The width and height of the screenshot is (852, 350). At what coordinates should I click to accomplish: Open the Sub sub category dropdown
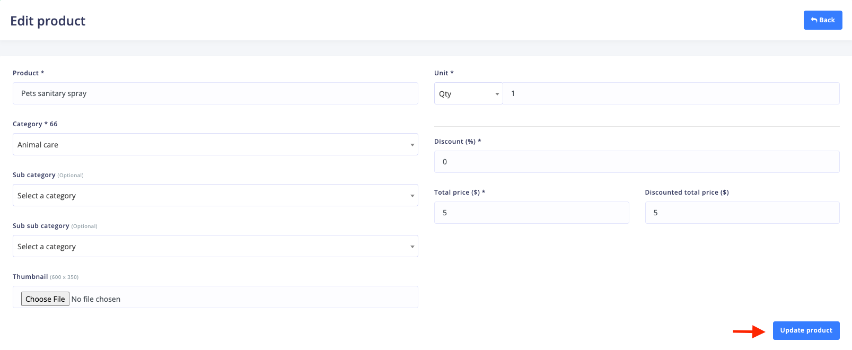(x=215, y=246)
